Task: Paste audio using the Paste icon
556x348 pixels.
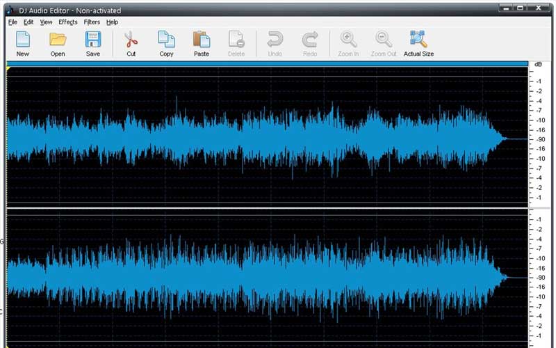Action: pyautogui.click(x=202, y=40)
